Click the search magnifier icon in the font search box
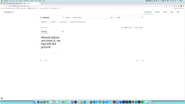Screen dimensions: 185x104 (x=42, y=18)
